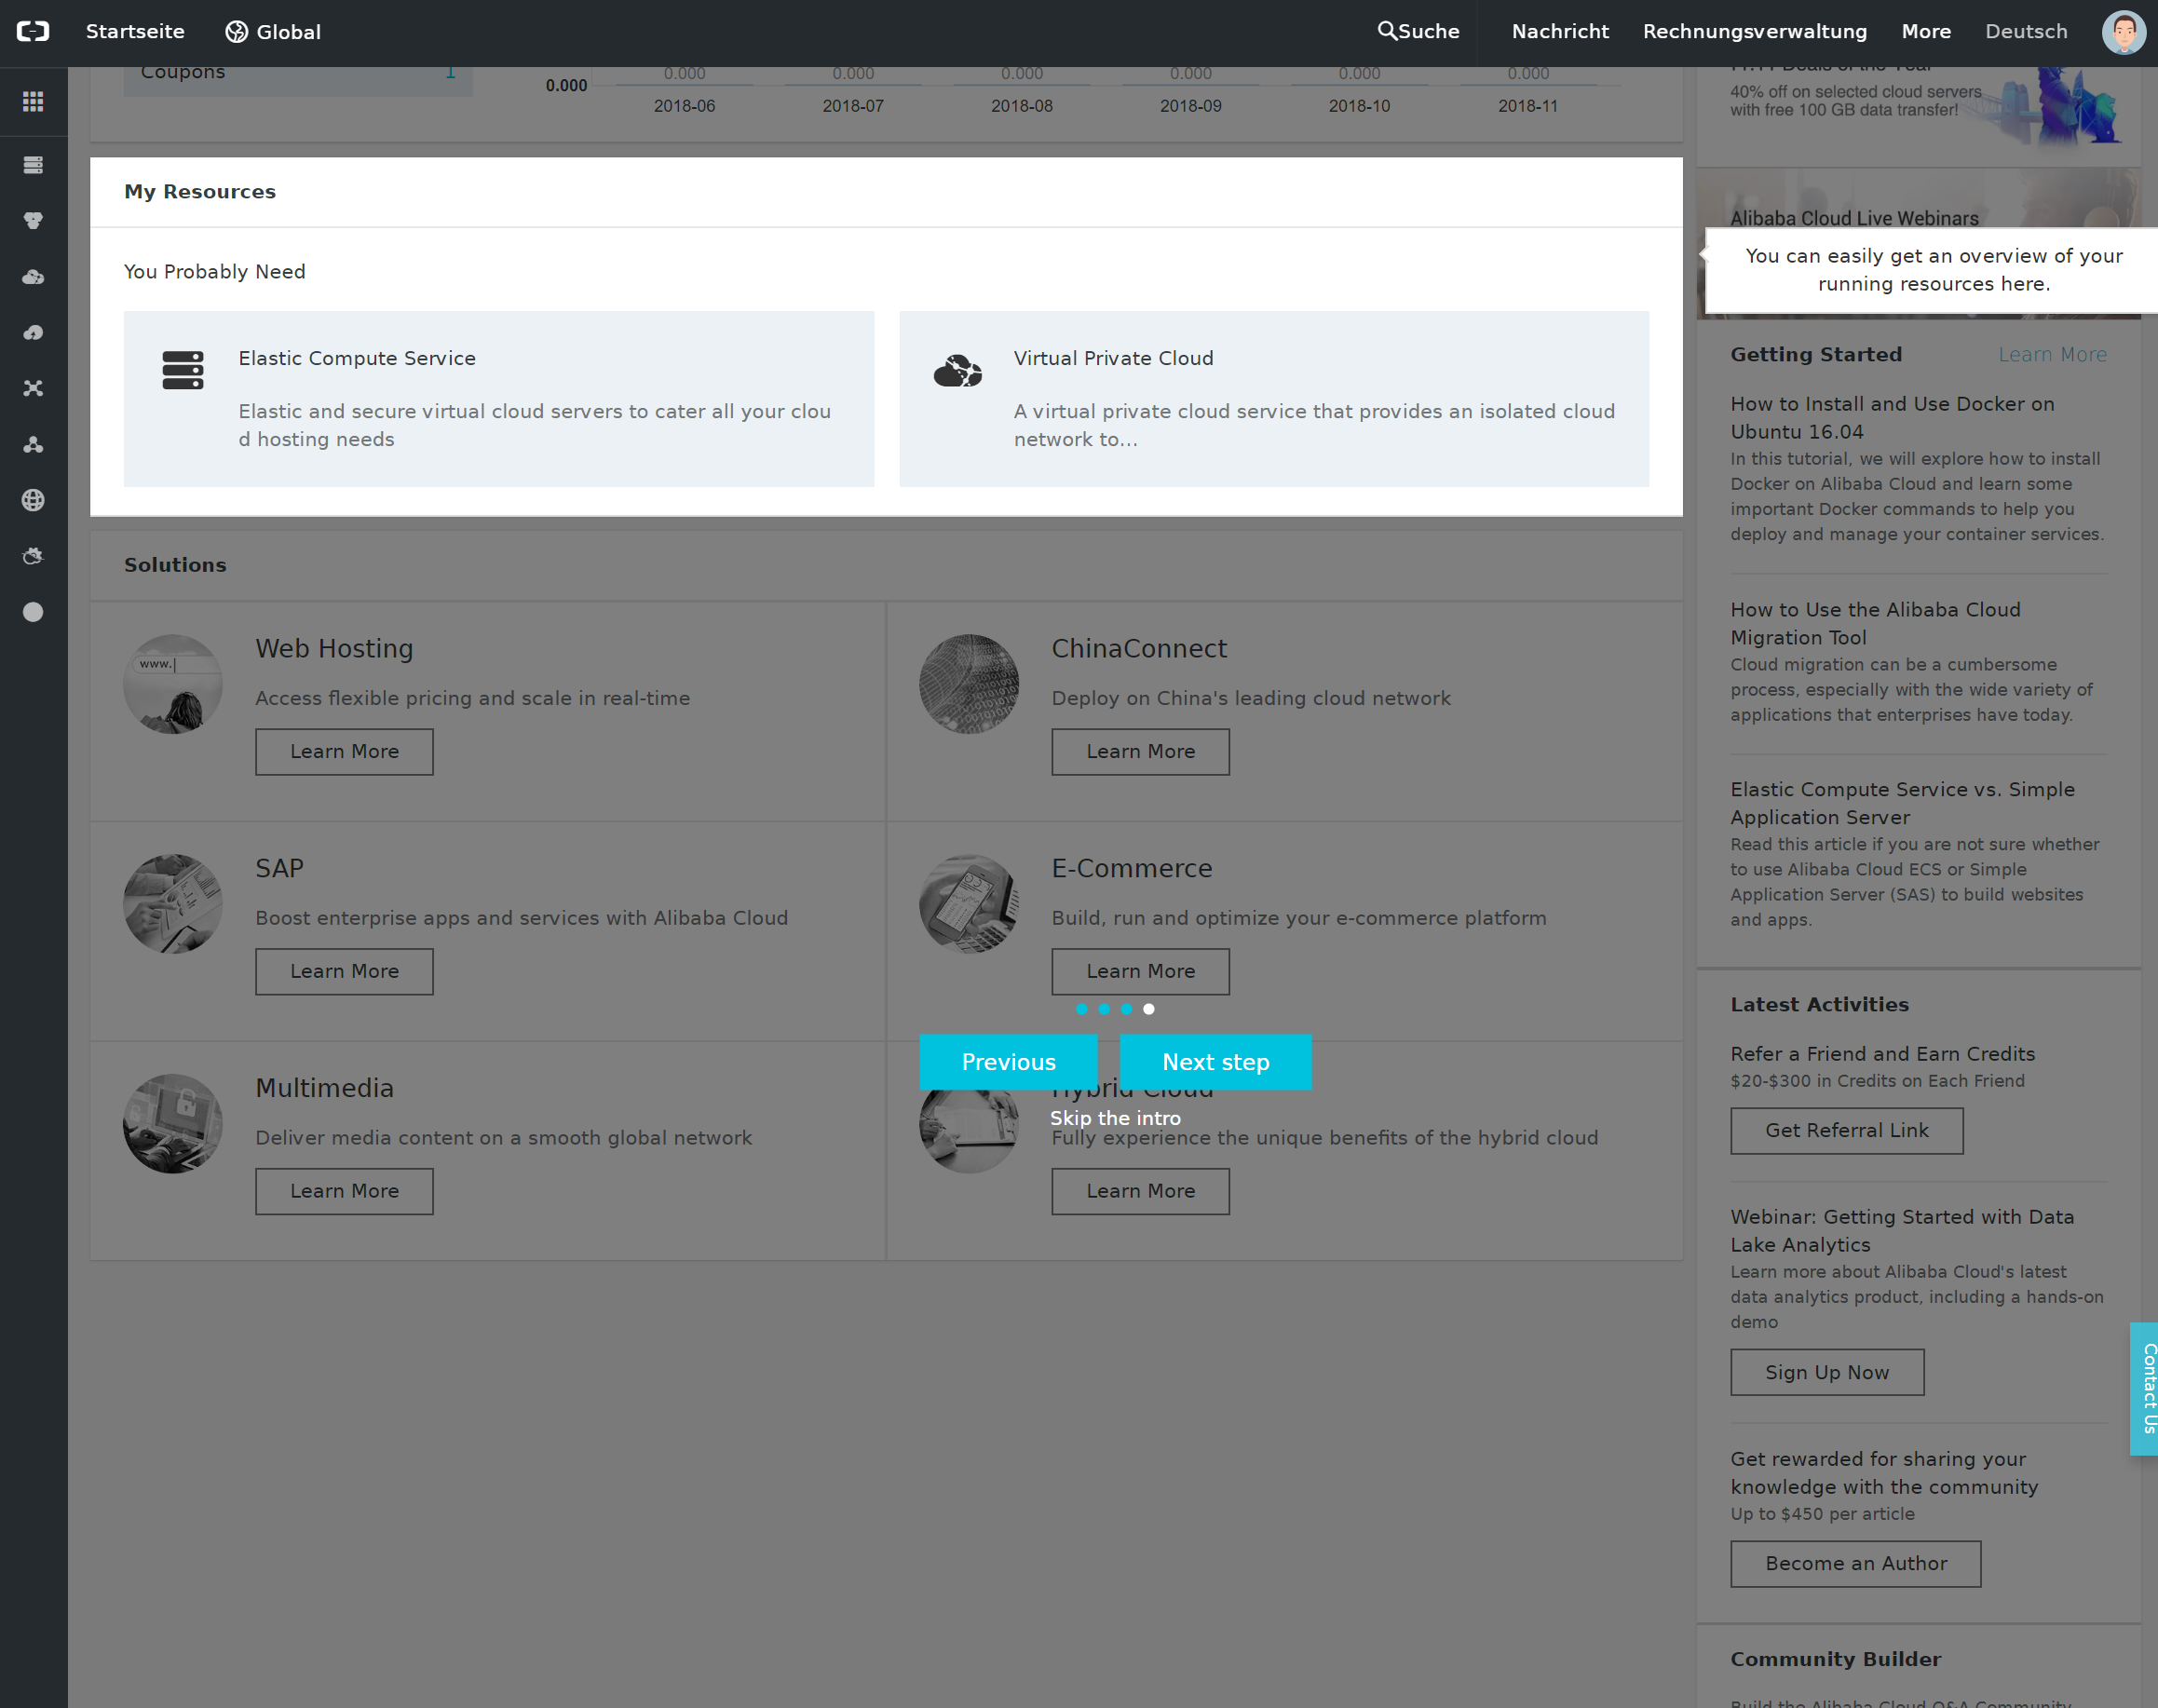This screenshot has width=2158, height=1708.
Task: Open Webinar Data Lake Analytics title
Action: click(x=1902, y=1231)
